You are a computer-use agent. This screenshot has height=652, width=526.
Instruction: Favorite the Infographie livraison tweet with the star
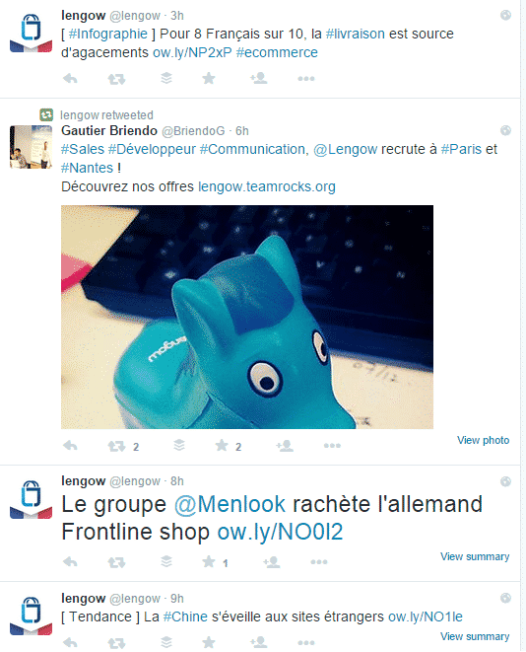(x=209, y=78)
